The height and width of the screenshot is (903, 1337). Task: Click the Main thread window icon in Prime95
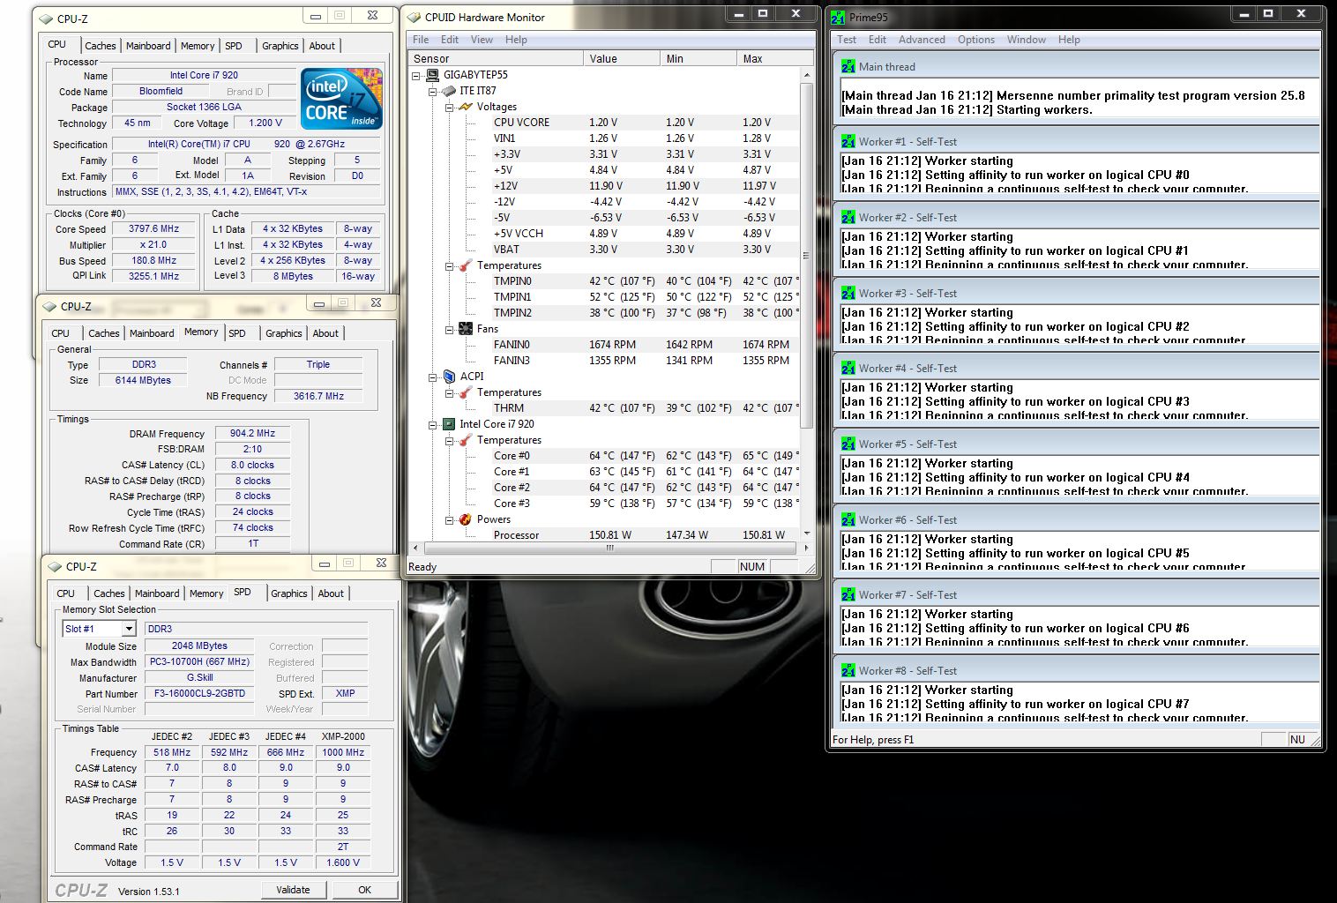848,66
